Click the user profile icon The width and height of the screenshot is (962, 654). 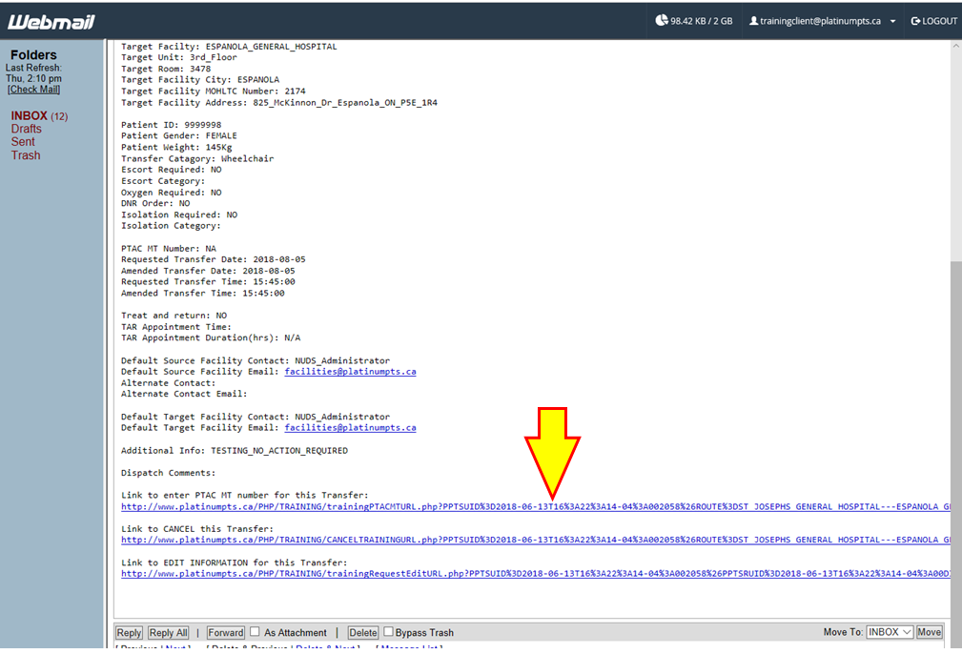(x=753, y=21)
